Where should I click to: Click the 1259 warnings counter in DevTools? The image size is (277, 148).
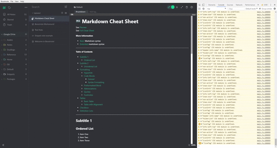point(264,5)
